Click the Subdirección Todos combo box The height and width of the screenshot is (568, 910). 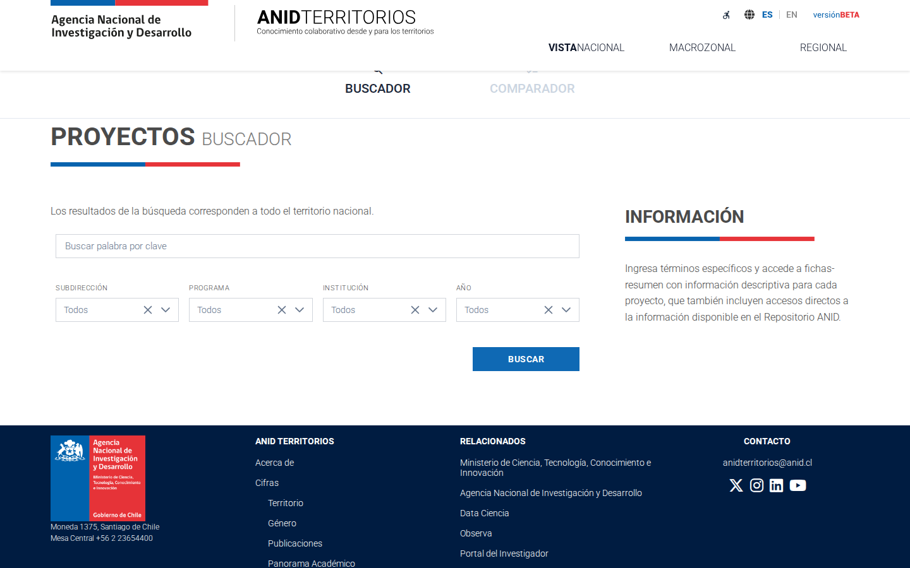[x=117, y=310]
